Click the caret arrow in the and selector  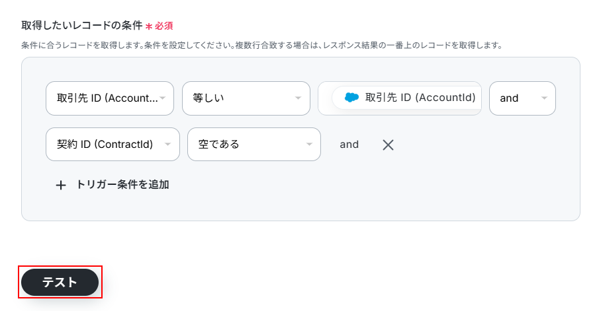click(x=544, y=98)
